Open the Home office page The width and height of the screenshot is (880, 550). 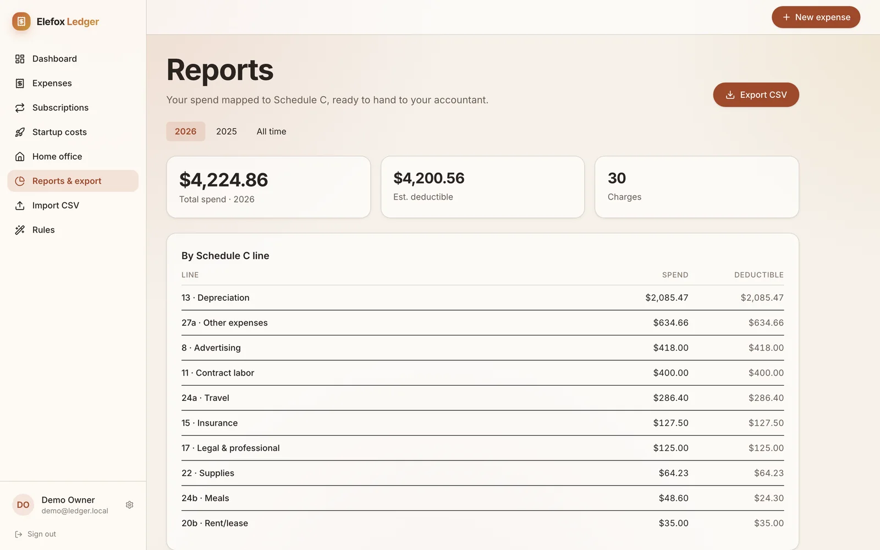pos(73,157)
